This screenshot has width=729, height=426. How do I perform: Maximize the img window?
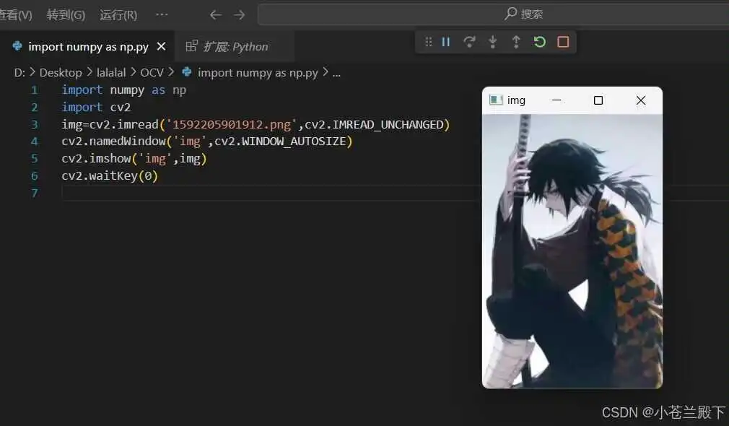(598, 100)
